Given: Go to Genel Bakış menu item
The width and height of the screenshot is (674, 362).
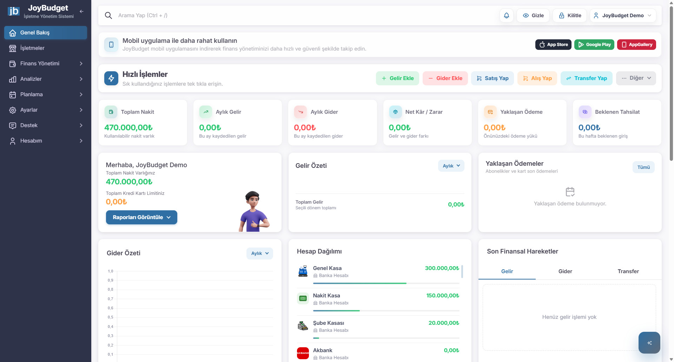Looking at the screenshot, I should click(x=46, y=33).
